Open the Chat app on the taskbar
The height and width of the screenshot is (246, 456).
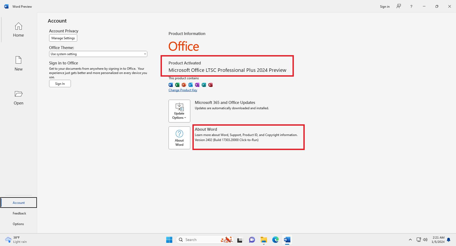(252, 240)
